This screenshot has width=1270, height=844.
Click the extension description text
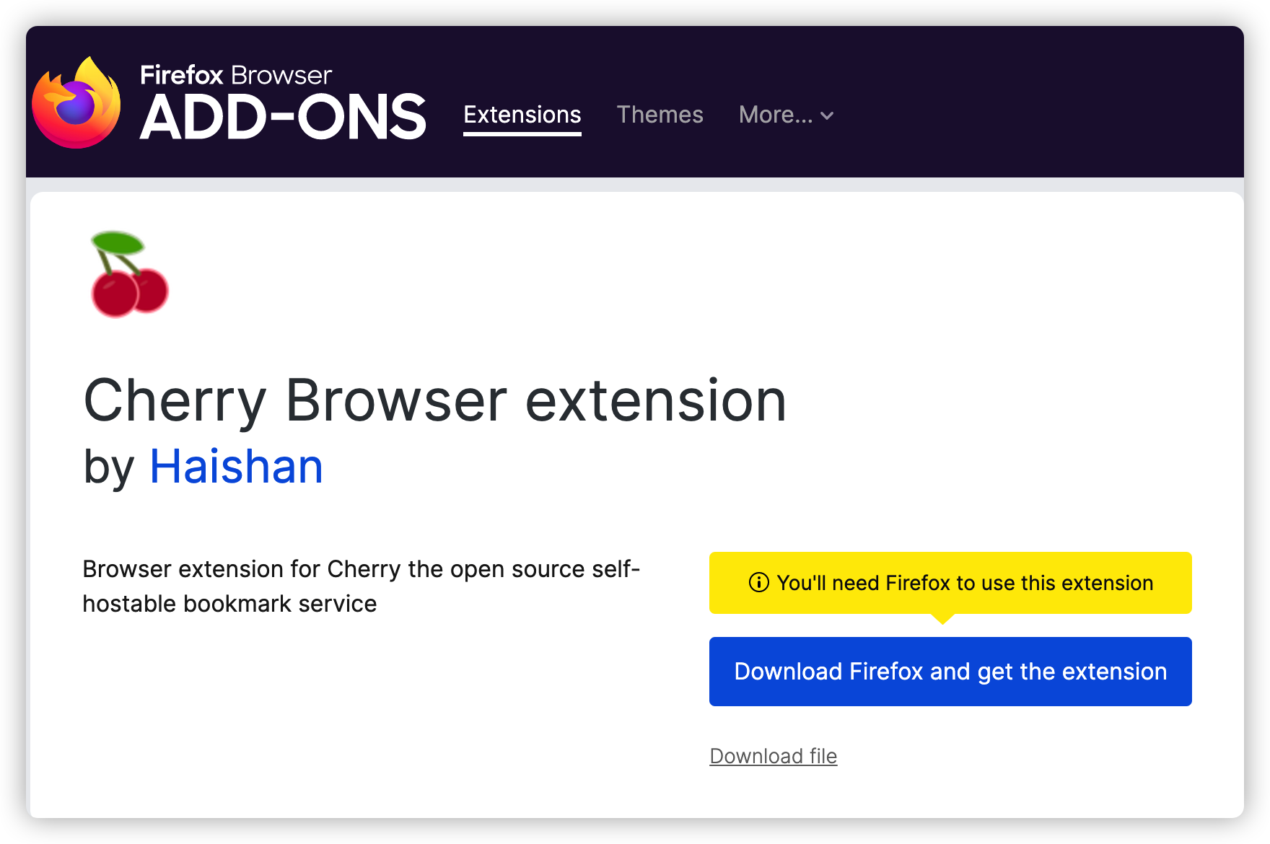[361, 586]
